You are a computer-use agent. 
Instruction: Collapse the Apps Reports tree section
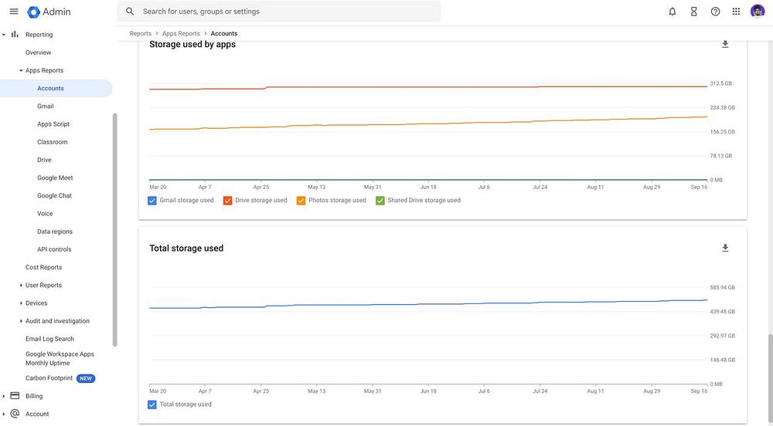click(21, 71)
